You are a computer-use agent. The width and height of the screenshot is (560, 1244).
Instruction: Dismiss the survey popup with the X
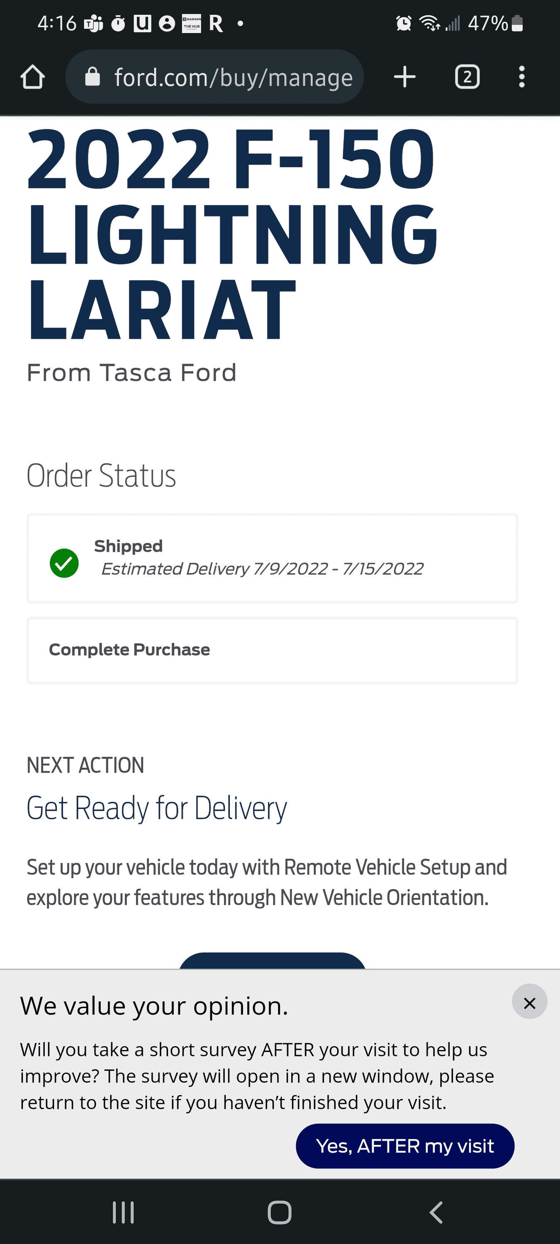point(530,1002)
